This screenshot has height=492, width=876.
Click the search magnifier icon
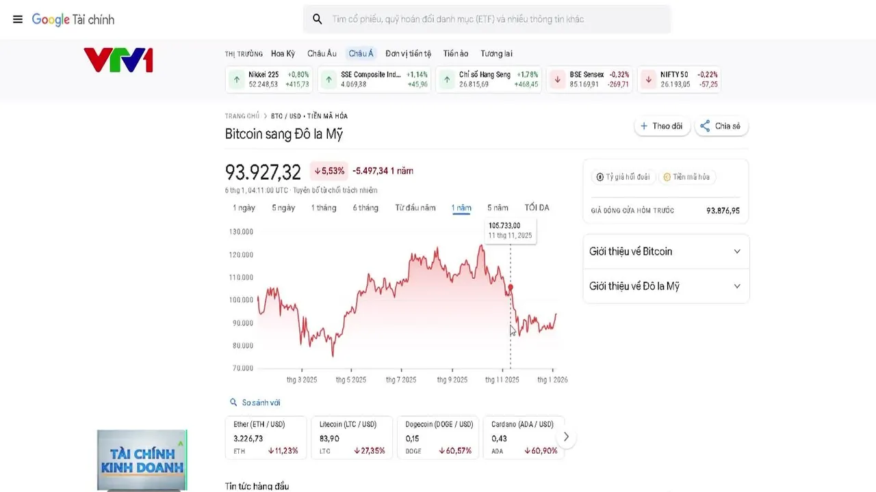(x=318, y=19)
